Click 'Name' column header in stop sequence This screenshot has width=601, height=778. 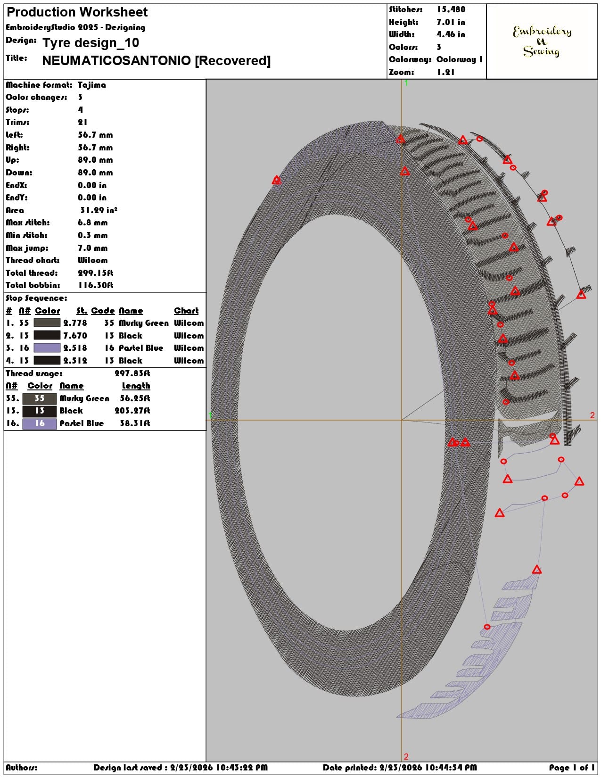click(x=131, y=311)
